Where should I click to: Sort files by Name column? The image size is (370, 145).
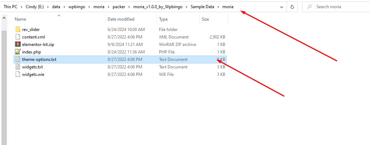point(21,19)
